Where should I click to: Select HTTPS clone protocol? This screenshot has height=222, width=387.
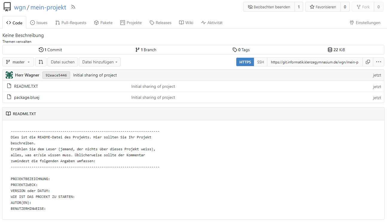[245, 62]
